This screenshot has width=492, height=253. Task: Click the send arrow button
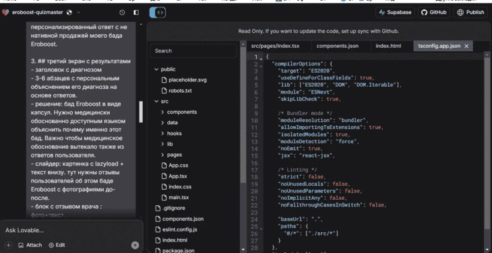135,245
